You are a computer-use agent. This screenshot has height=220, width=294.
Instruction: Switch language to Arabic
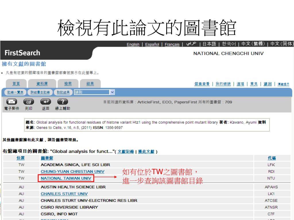(191, 44)
